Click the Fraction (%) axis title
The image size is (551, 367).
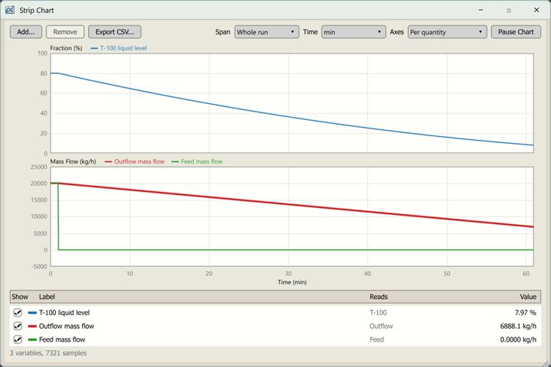coord(66,48)
